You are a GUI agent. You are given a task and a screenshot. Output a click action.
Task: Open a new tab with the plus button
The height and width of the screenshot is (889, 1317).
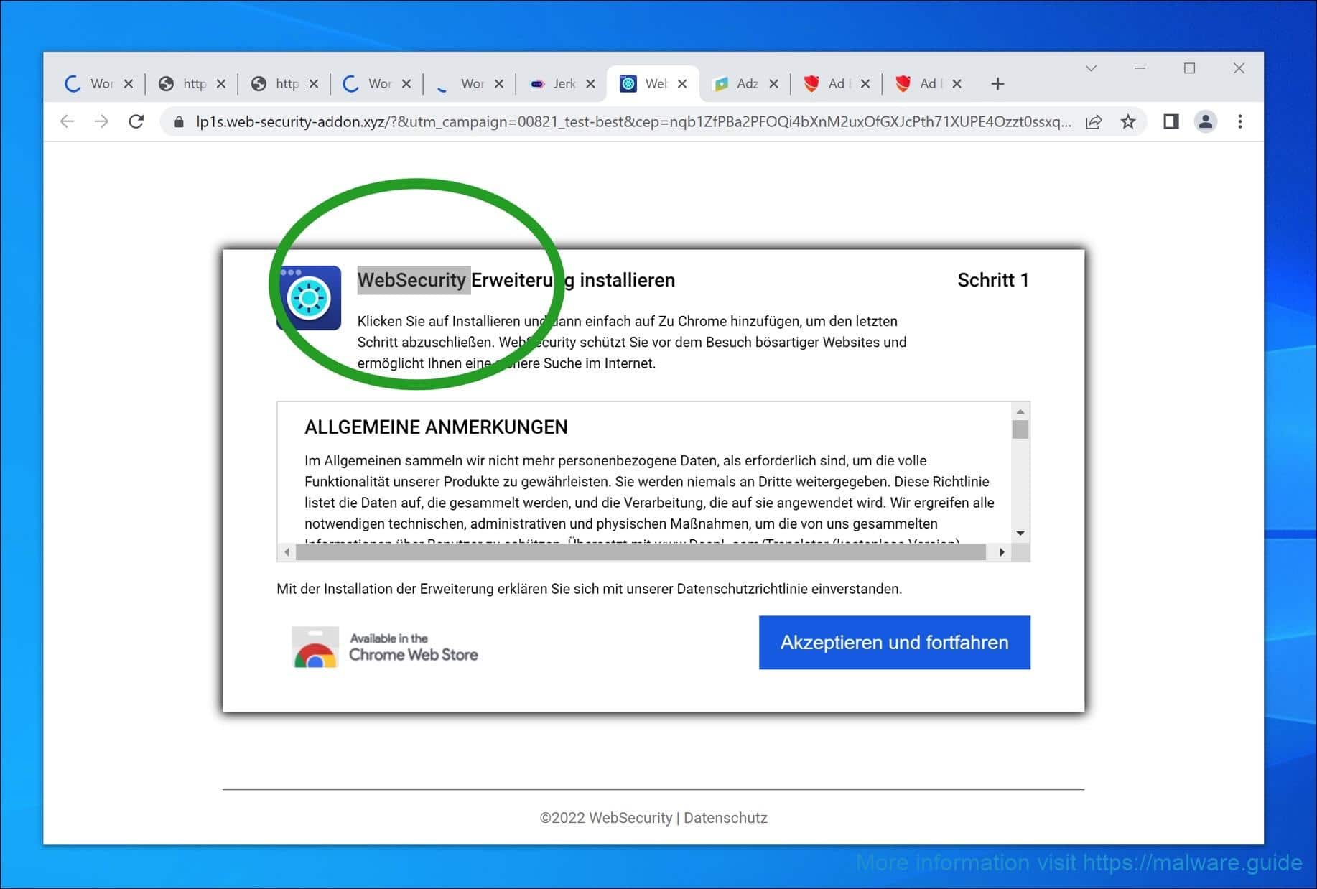coord(997,84)
